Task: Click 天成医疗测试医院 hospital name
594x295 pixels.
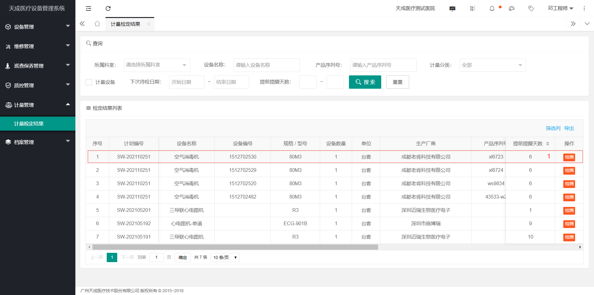Action: (415, 8)
